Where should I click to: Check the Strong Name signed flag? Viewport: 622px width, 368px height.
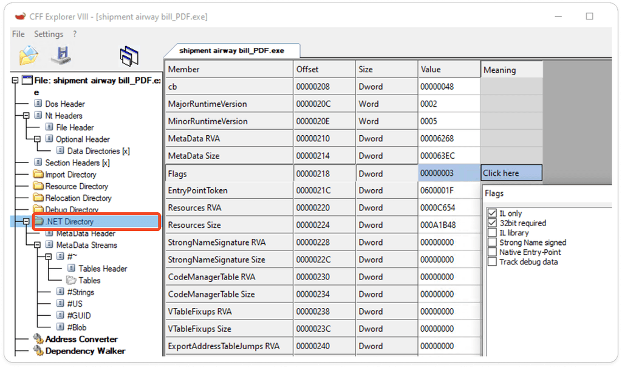click(x=492, y=243)
